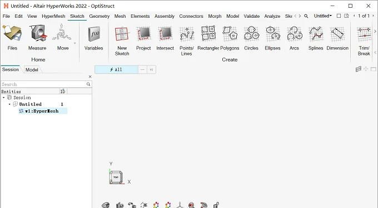
Task: Choose the Rectangles tool
Action: tap(208, 37)
